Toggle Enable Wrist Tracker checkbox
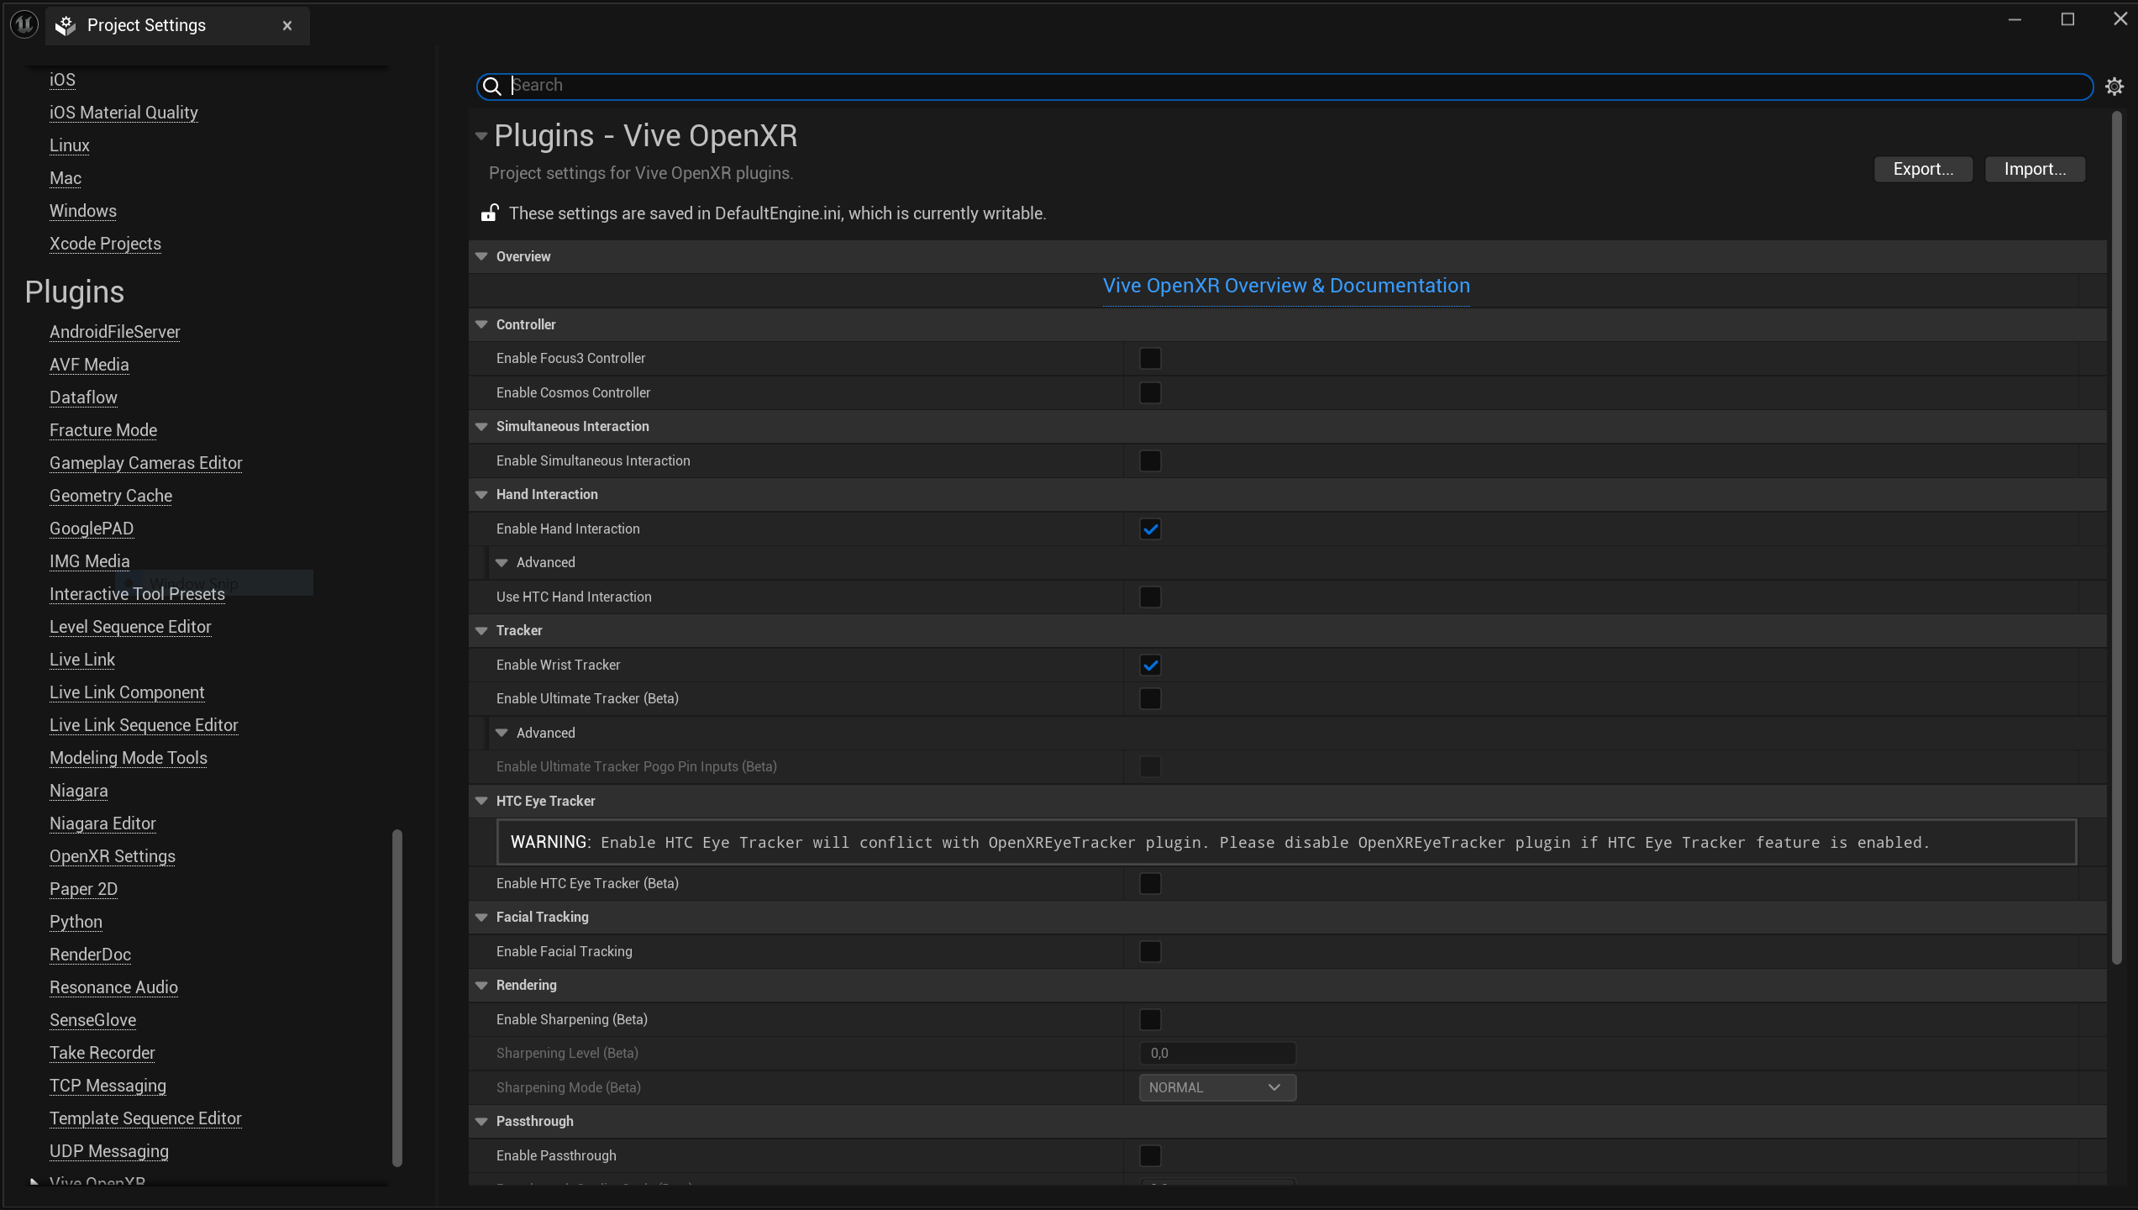 coord(1150,664)
